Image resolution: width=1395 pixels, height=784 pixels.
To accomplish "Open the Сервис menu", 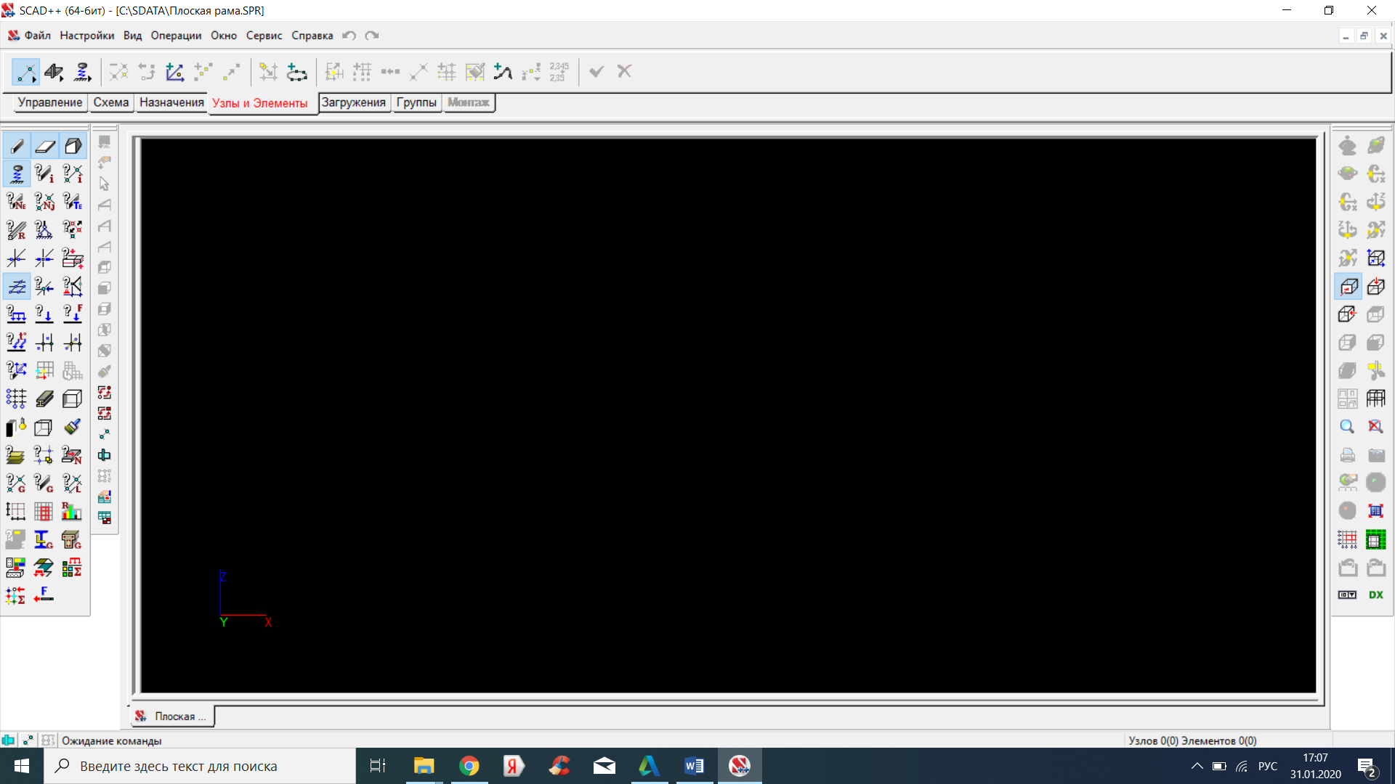I will [264, 36].
